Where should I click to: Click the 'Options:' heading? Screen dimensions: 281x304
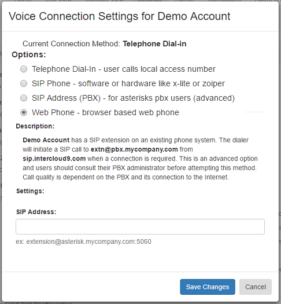[x=29, y=54]
